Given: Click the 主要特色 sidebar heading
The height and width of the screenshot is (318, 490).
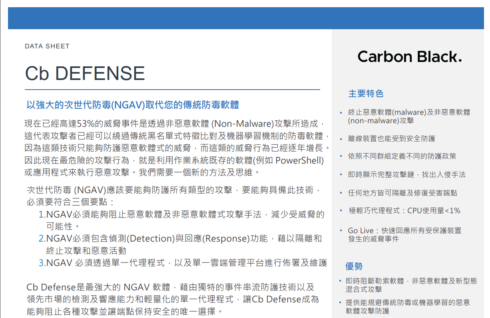Looking at the screenshot, I should click(366, 94).
